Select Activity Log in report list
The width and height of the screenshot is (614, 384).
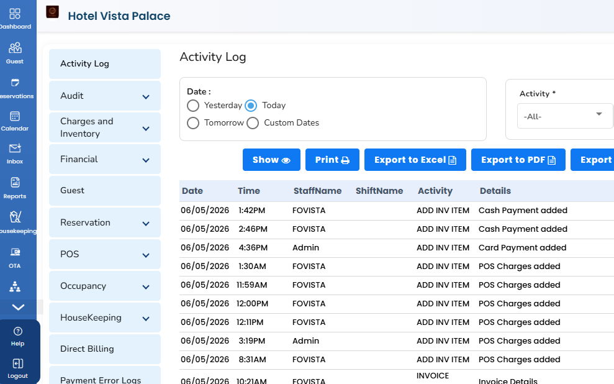pyautogui.click(x=104, y=64)
